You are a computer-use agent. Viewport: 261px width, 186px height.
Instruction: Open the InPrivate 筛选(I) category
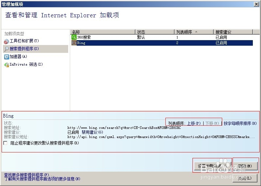tap(26, 64)
